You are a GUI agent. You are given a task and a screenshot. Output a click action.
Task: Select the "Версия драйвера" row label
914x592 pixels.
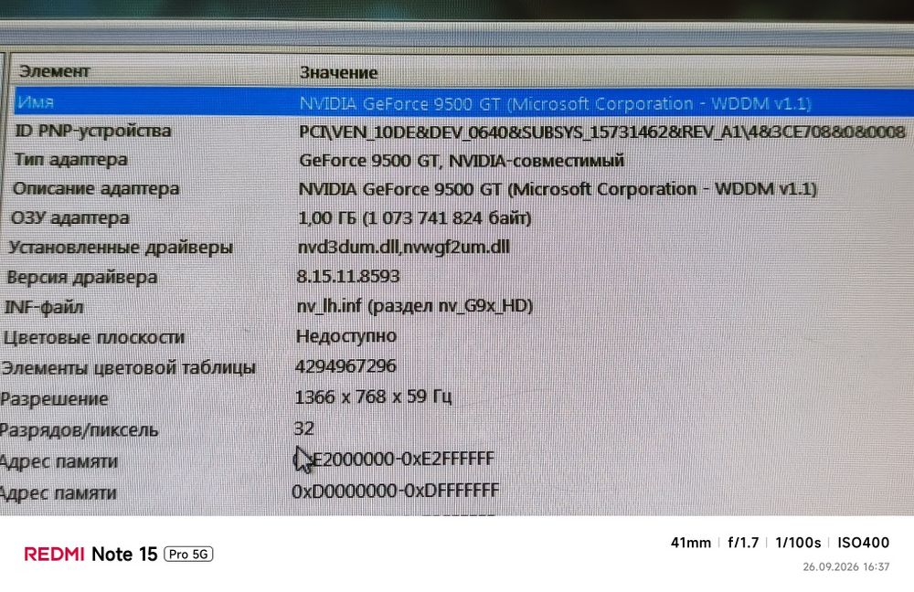point(81,278)
